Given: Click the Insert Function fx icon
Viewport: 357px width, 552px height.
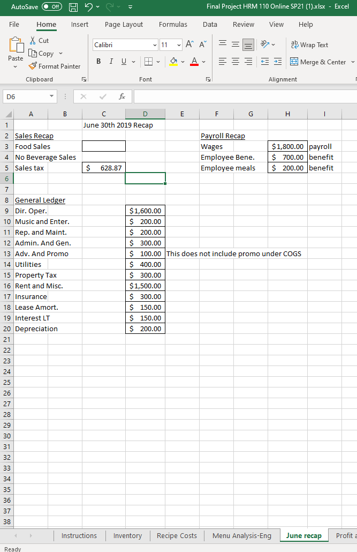Looking at the screenshot, I should (121, 96).
